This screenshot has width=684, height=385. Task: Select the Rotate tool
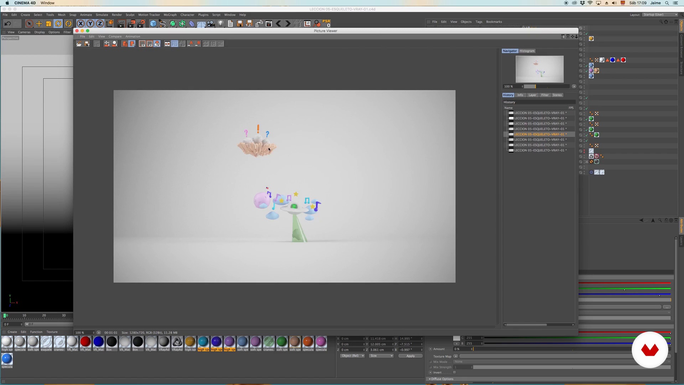[58, 24]
